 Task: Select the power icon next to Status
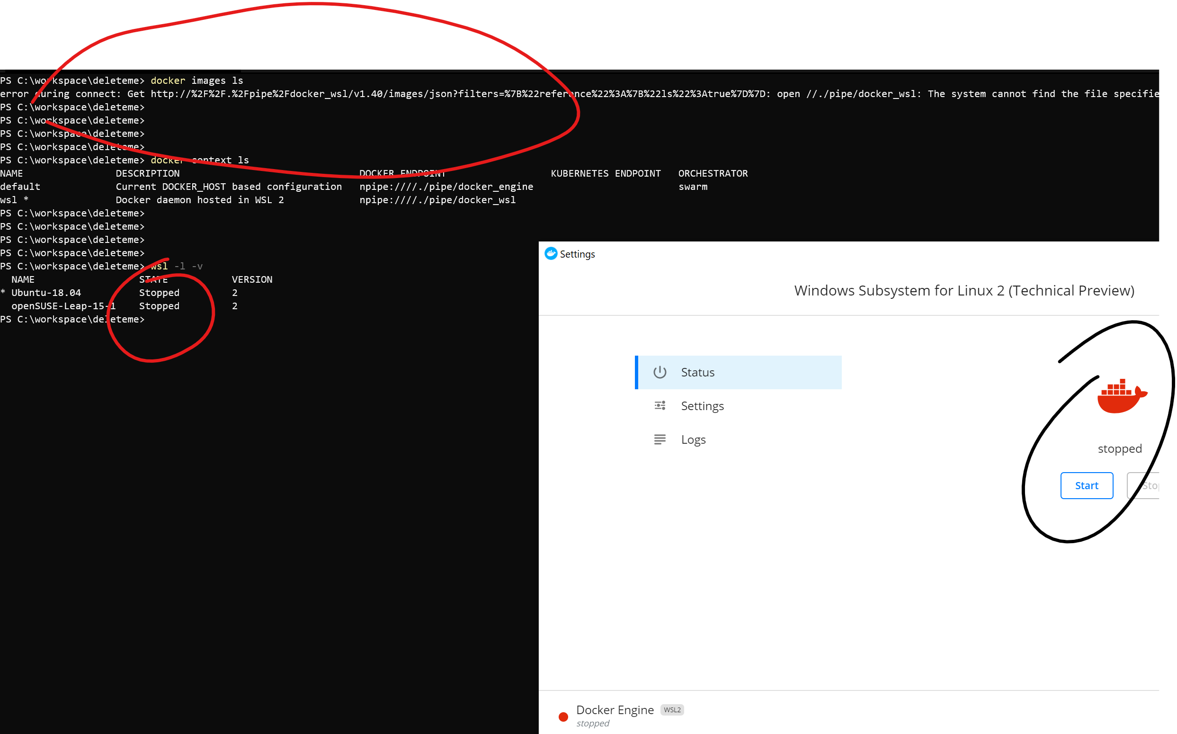coord(660,372)
